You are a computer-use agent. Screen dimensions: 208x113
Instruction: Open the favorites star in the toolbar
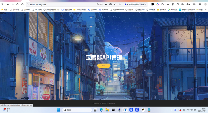tap(168, 5)
